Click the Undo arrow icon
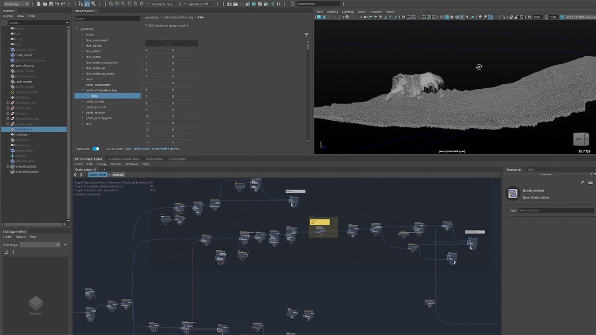Viewport: 596px width, 335px height. tap(57, 4)
